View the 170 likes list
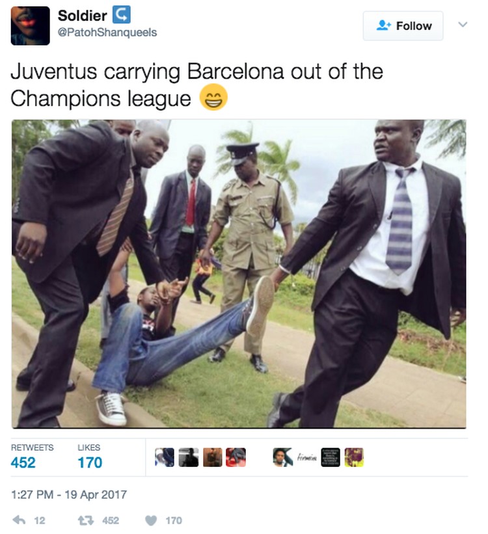This screenshot has width=488, height=534. (90, 457)
